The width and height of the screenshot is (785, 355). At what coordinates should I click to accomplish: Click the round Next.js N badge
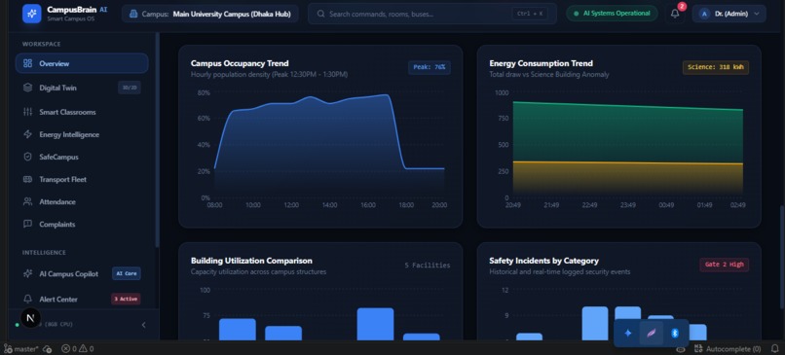click(x=30, y=317)
